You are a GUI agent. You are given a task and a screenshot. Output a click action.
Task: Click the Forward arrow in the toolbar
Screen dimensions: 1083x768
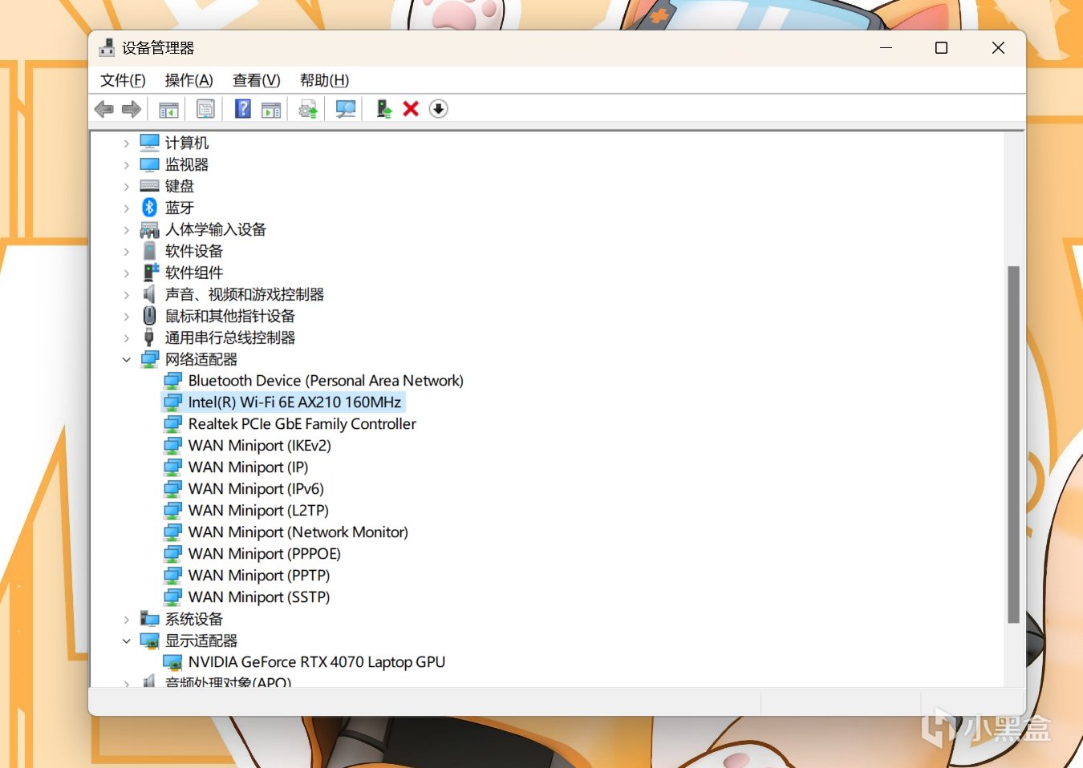[x=132, y=109]
